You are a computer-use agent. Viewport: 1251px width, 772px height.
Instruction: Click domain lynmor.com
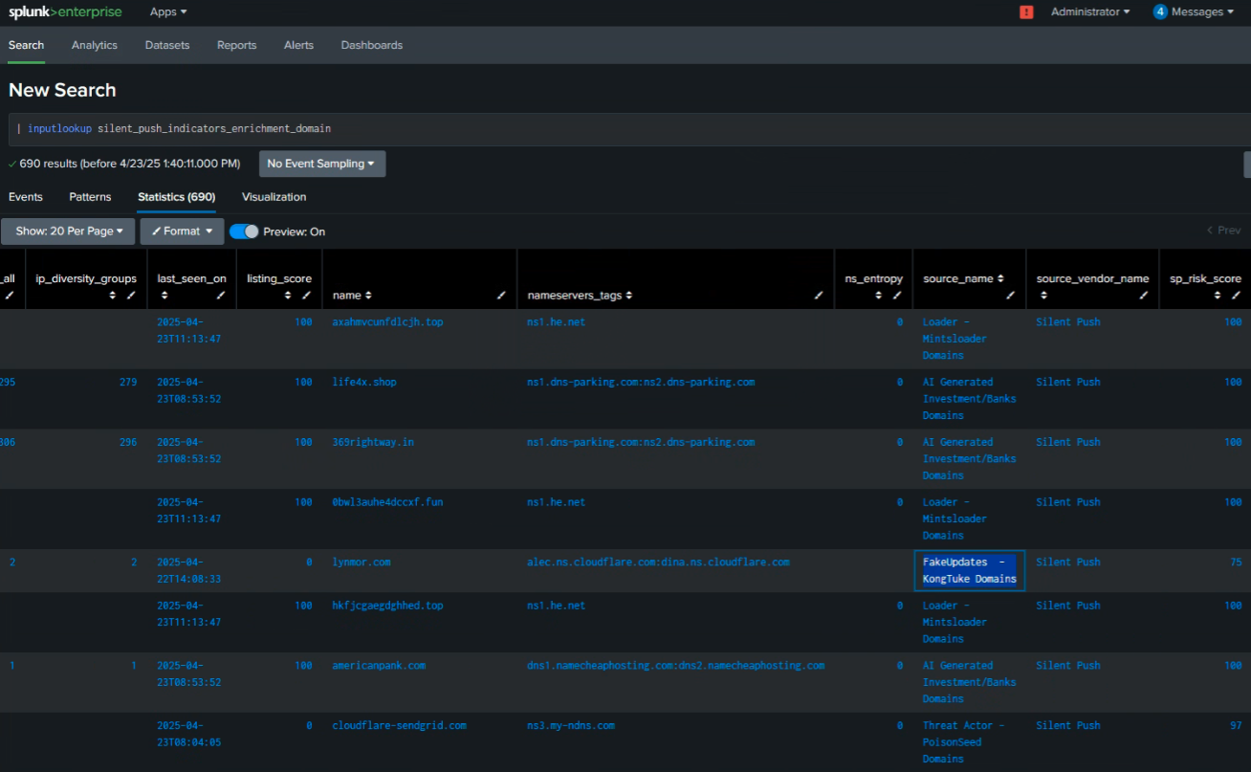tap(362, 562)
